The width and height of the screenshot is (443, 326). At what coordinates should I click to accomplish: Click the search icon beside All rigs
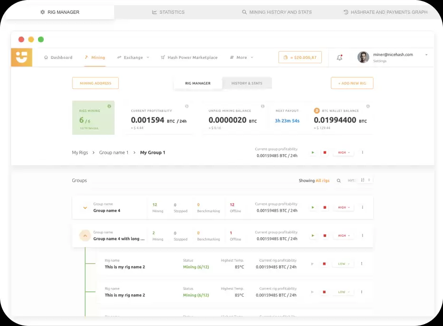tap(339, 180)
